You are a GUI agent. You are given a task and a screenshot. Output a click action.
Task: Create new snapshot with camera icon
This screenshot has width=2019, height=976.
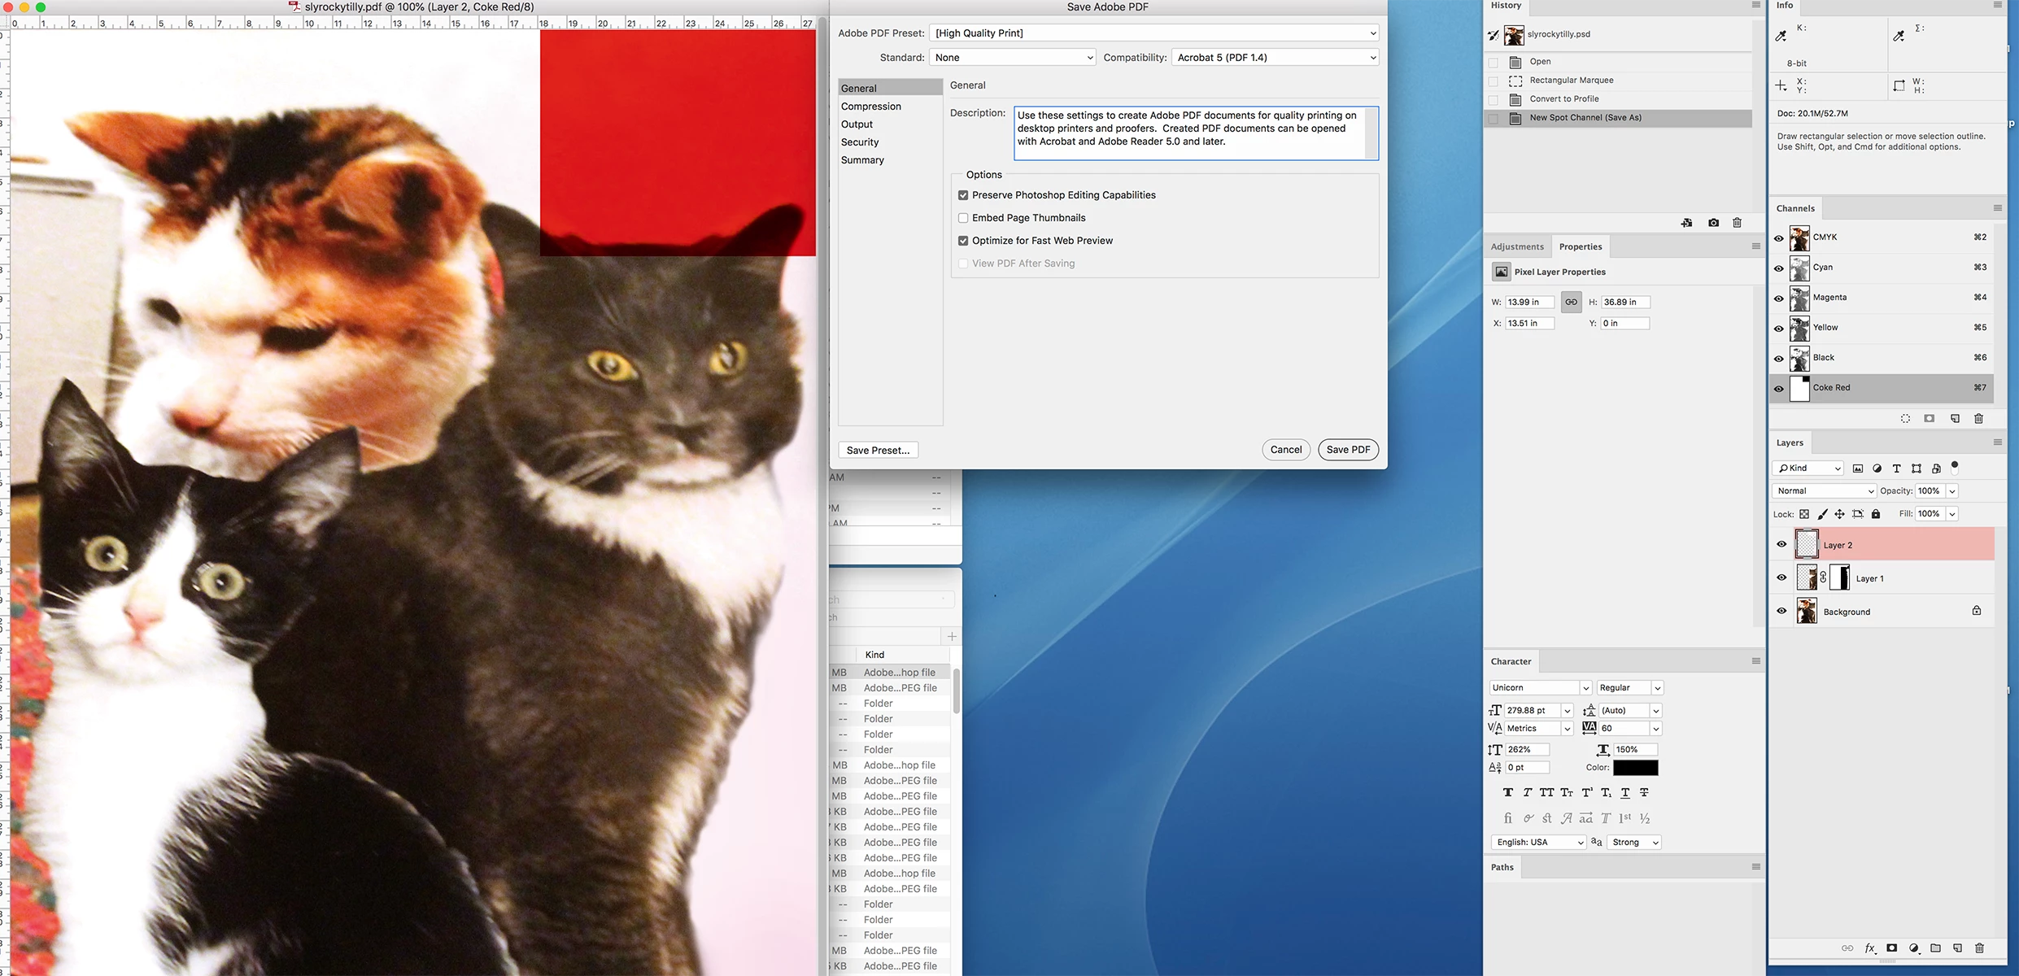pyautogui.click(x=1713, y=223)
